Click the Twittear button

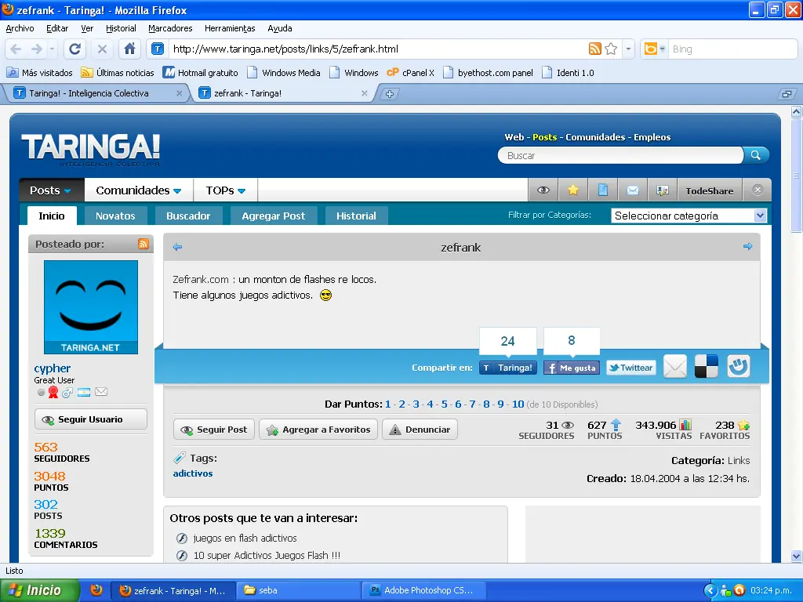tap(631, 368)
